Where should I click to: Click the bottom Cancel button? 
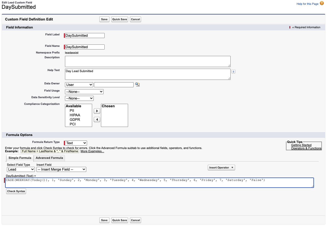[x=135, y=220]
